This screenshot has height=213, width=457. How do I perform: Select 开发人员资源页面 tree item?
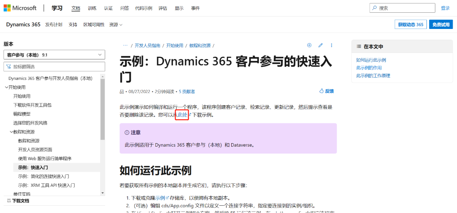[35, 150]
